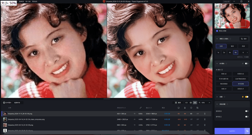
Task: Choose the Low Resolution AI model
Action: 240,79
